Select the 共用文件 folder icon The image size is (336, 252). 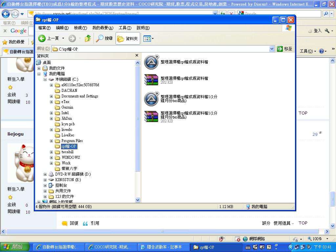point(51,191)
